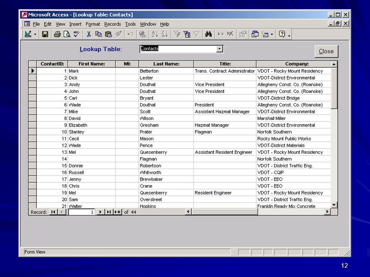Viewport: 370px width, 277px height.
Task: Open the View menu
Action: pyautogui.click(x=61, y=24)
